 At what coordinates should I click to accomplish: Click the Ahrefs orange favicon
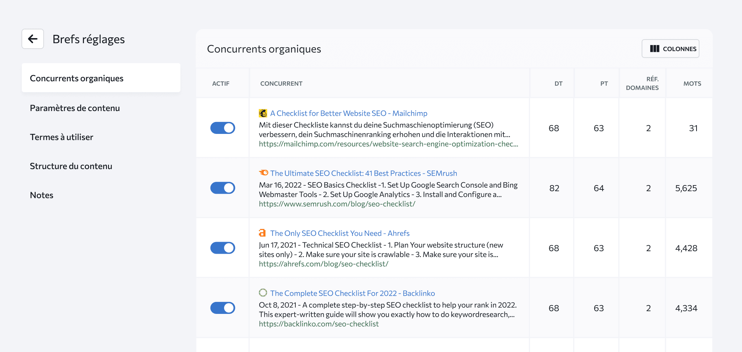pos(262,233)
